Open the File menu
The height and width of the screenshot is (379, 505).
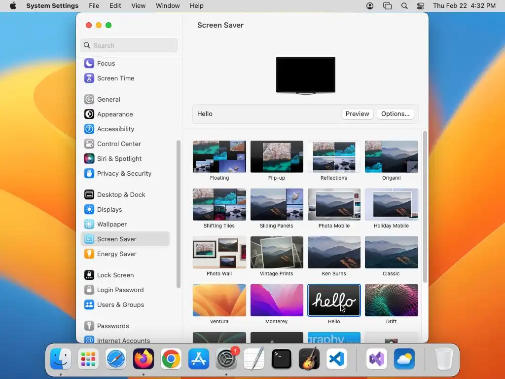pyautogui.click(x=94, y=6)
